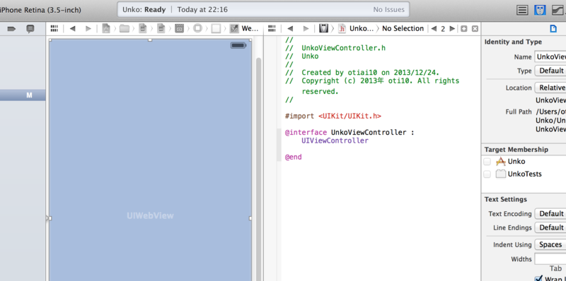Click the 'Created by otiai10' comment line
Image resolution: width=566 pixels, height=281 pixels.
pos(362,73)
